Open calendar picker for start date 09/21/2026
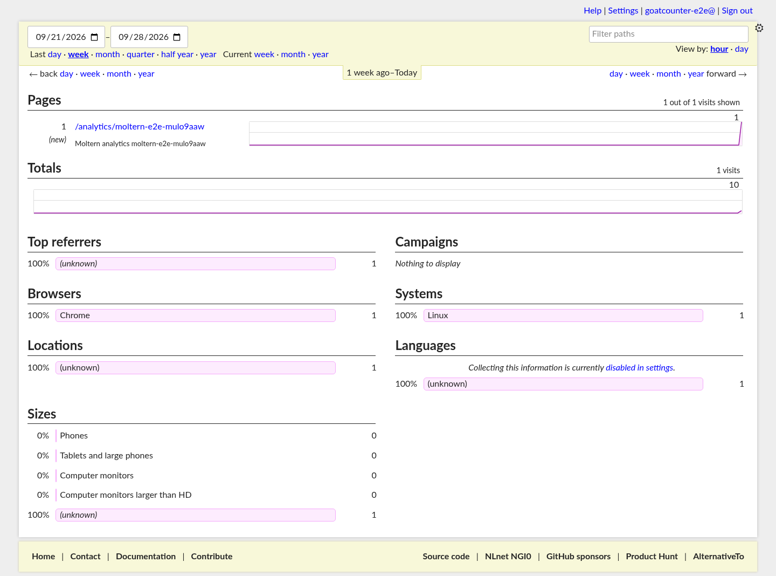The width and height of the screenshot is (776, 576). (x=94, y=37)
